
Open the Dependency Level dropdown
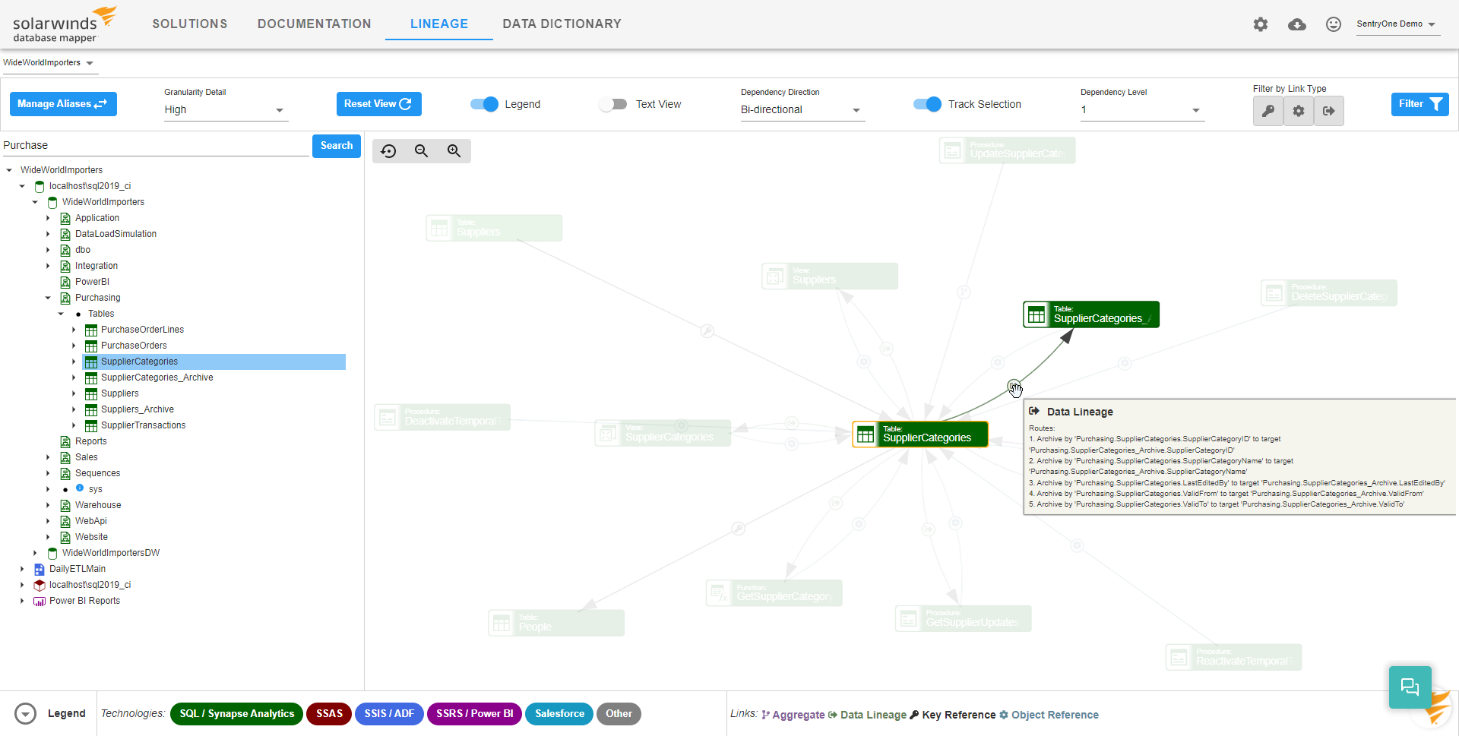click(x=1142, y=110)
